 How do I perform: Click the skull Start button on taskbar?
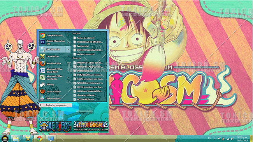(5, 138)
